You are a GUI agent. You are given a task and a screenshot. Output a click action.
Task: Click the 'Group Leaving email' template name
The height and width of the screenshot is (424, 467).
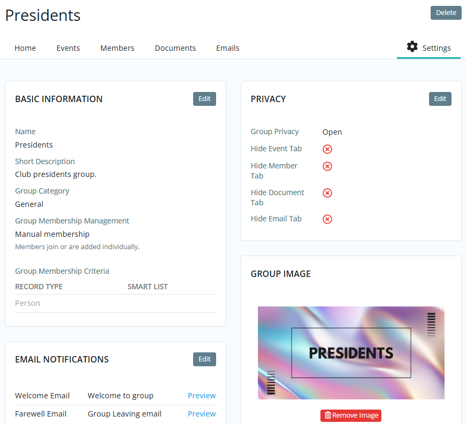125,414
